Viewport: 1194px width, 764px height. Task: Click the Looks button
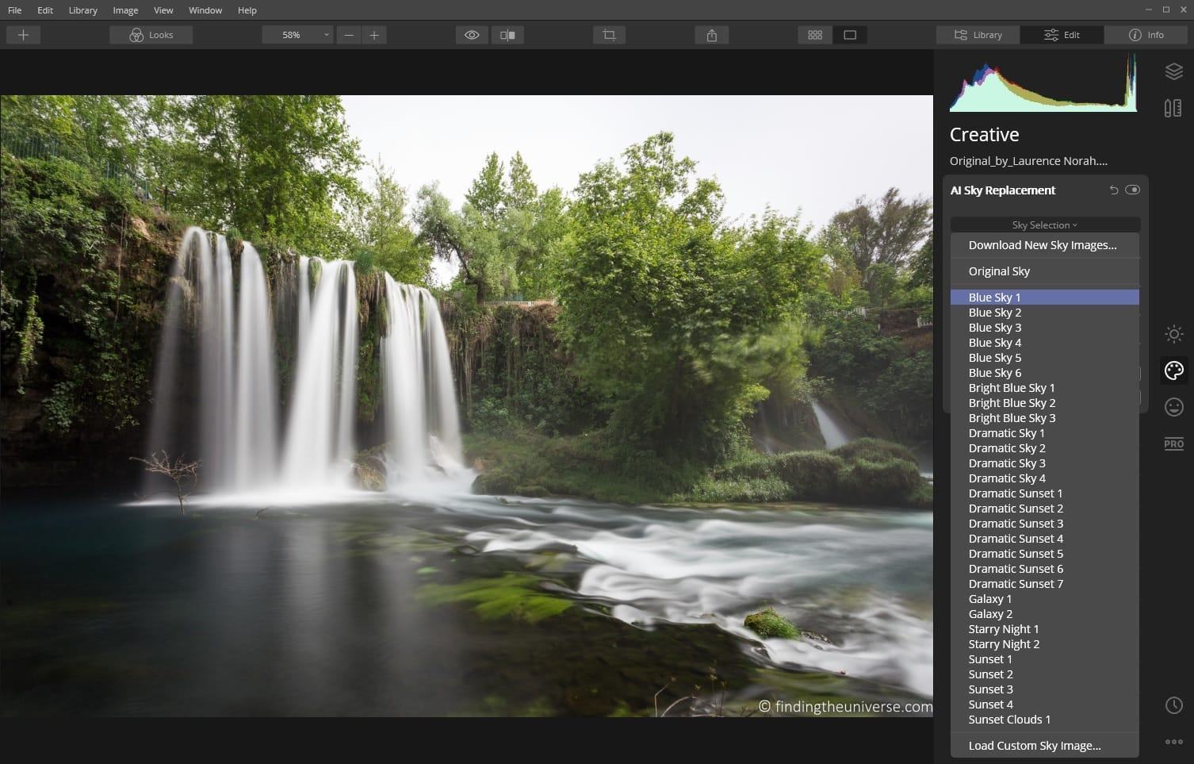(151, 35)
